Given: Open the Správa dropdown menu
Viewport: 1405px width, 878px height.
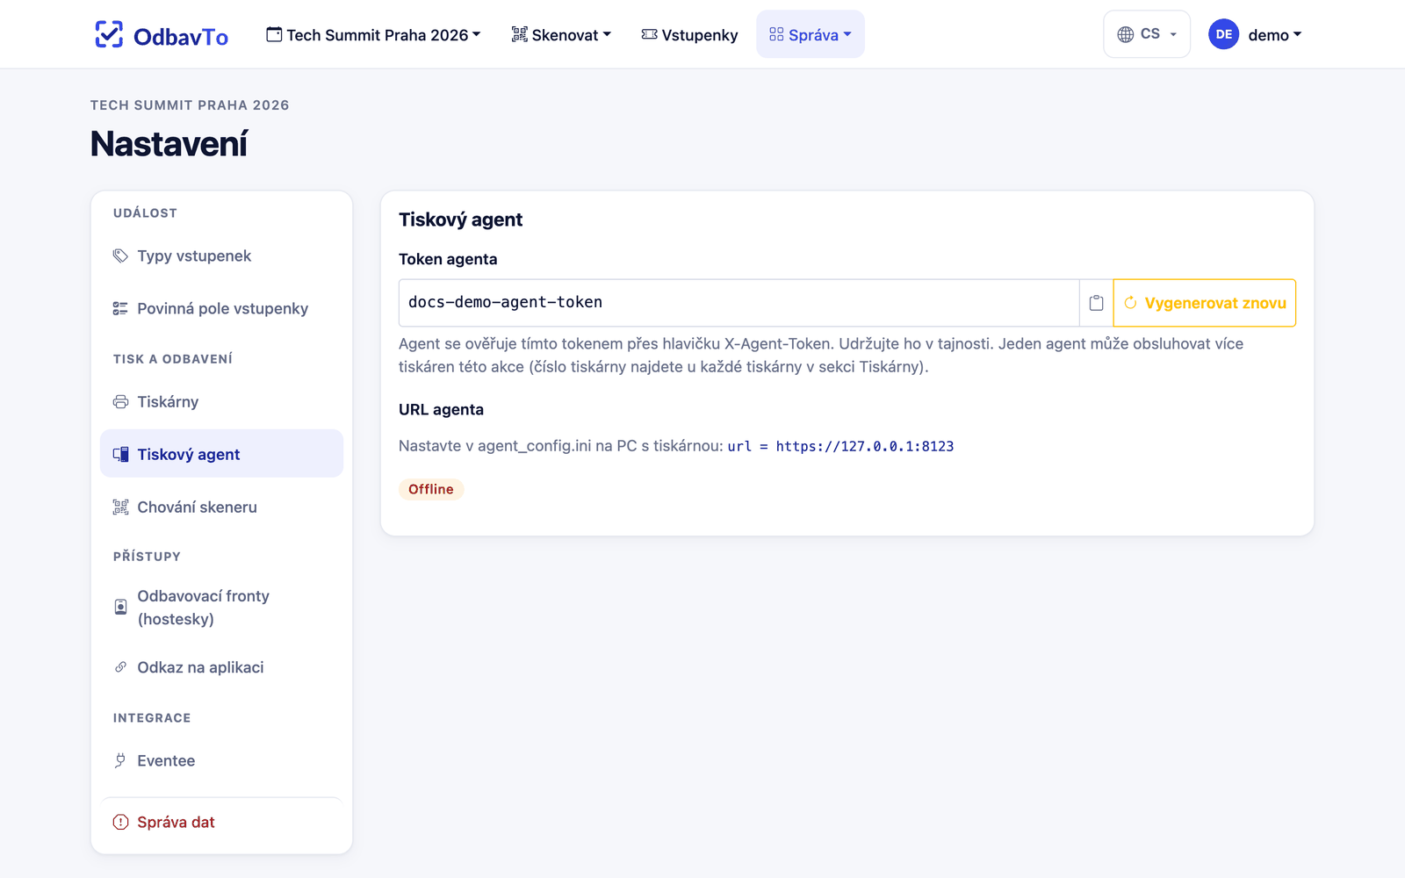Looking at the screenshot, I should [x=810, y=35].
